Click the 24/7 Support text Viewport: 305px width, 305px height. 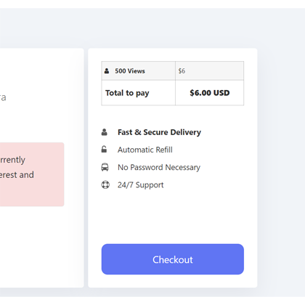[141, 185]
